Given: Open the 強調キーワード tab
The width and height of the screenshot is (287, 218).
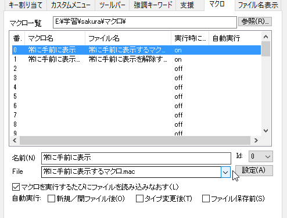Looking at the screenshot, I should pyautogui.click(x=153, y=5).
